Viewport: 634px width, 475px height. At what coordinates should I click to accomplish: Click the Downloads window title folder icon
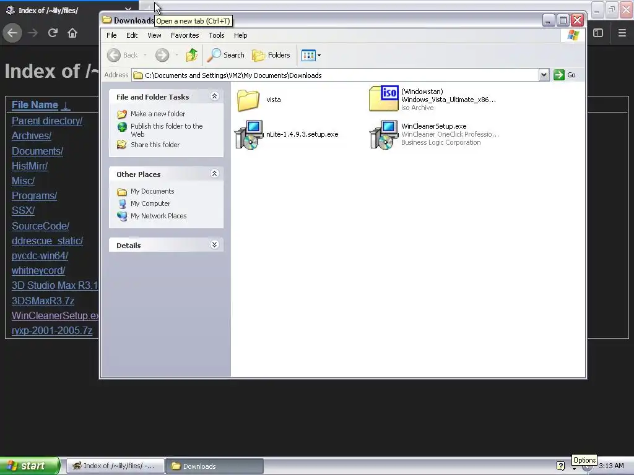106,20
